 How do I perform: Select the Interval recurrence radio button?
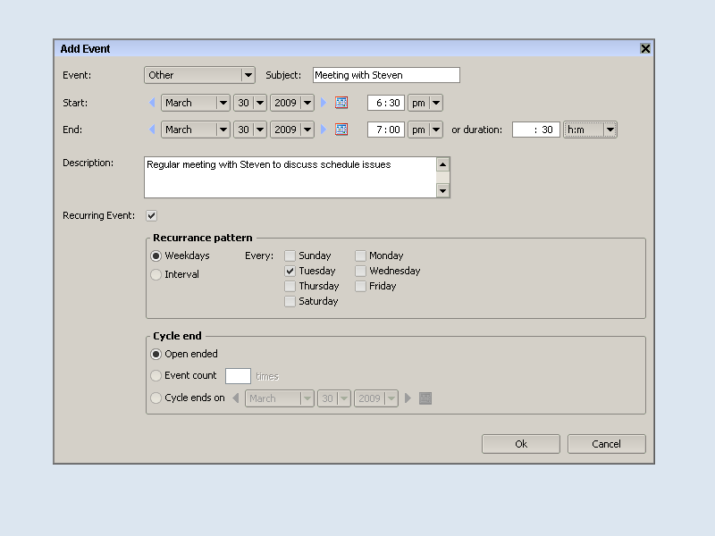pyautogui.click(x=156, y=275)
